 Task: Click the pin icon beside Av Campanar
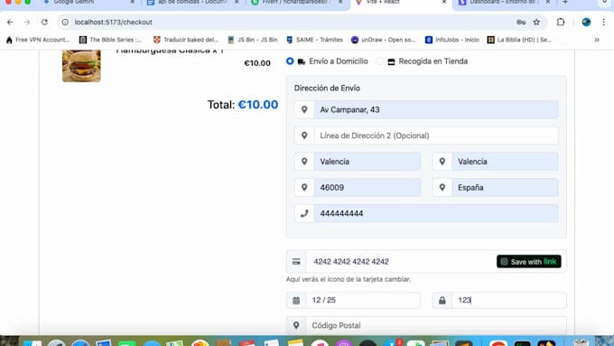pyautogui.click(x=304, y=109)
